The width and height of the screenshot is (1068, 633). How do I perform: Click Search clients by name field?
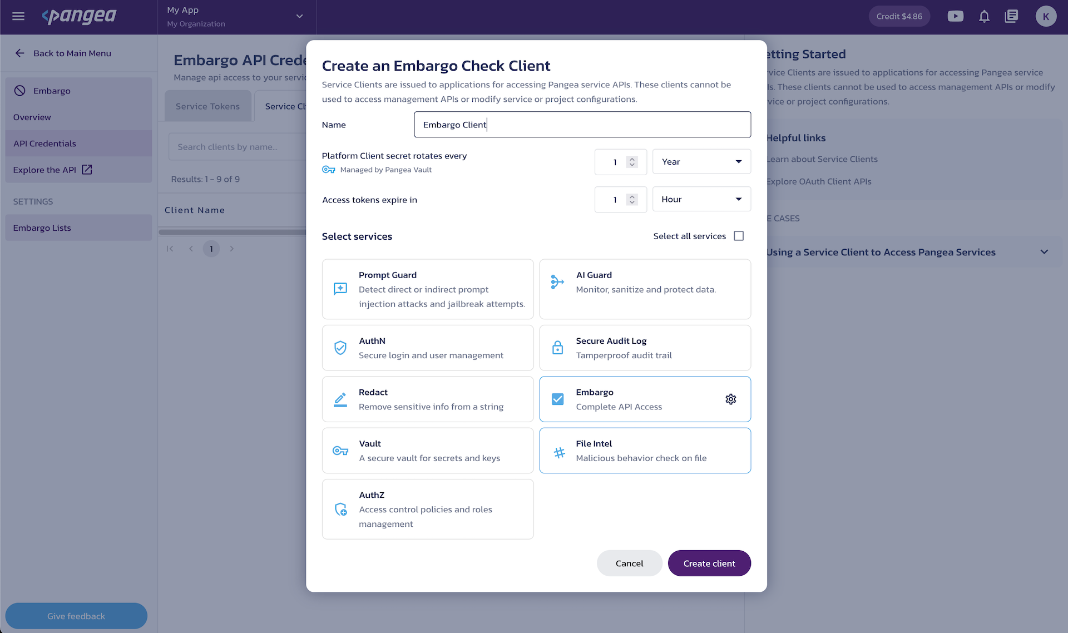(238, 147)
